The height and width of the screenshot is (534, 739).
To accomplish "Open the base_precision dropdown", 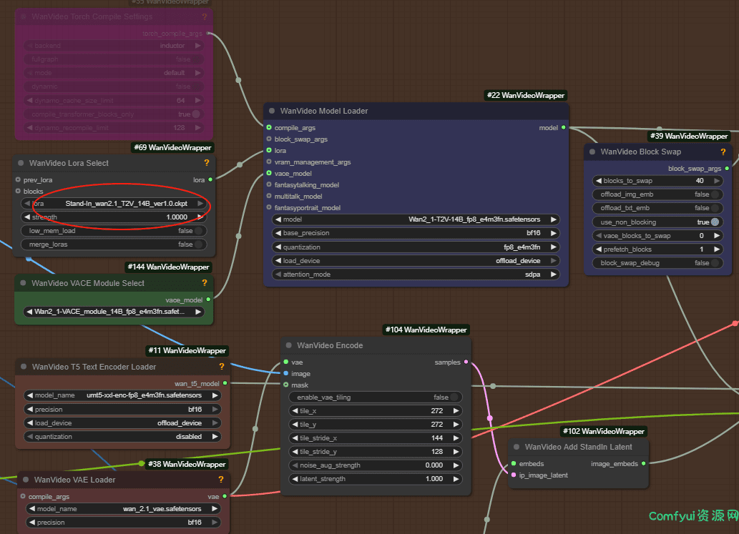I will 416,233.
